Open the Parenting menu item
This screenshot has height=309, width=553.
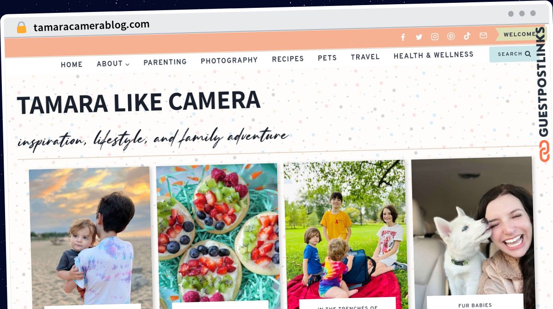(x=165, y=62)
